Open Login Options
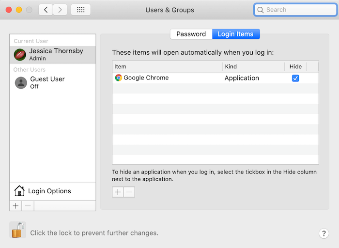This screenshot has height=248, width=339. 52,191
